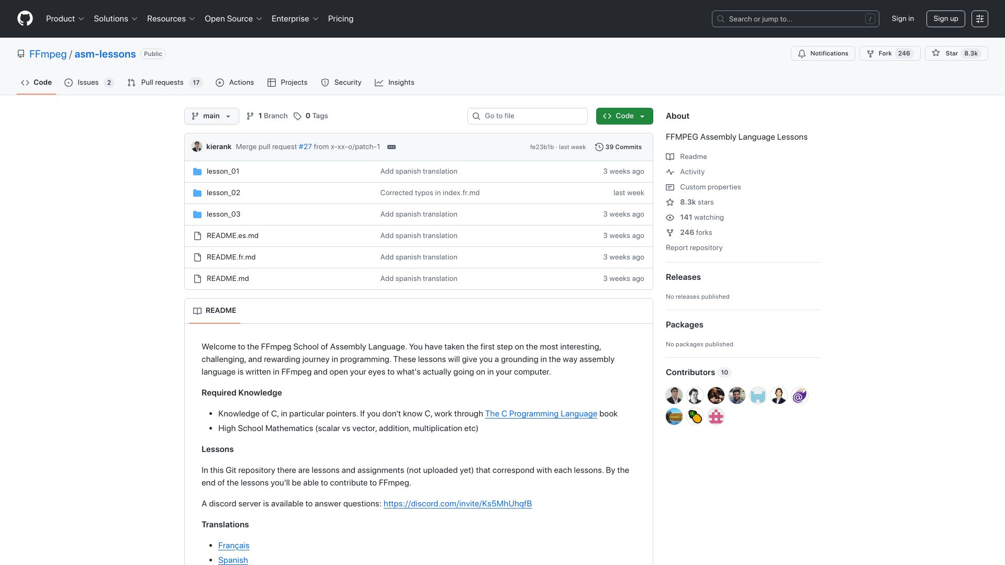
Task: Open the Français translation link
Action: point(233,546)
